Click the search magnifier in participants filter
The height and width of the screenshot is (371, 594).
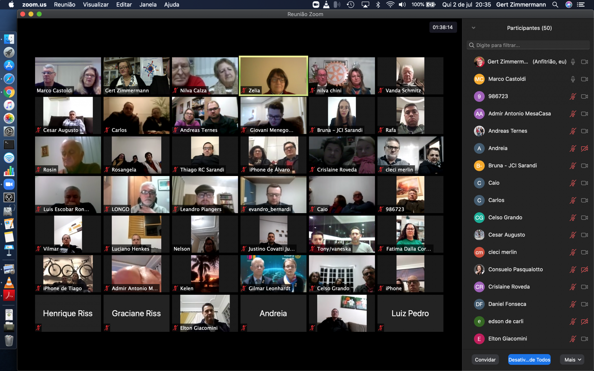pos(471,45)
